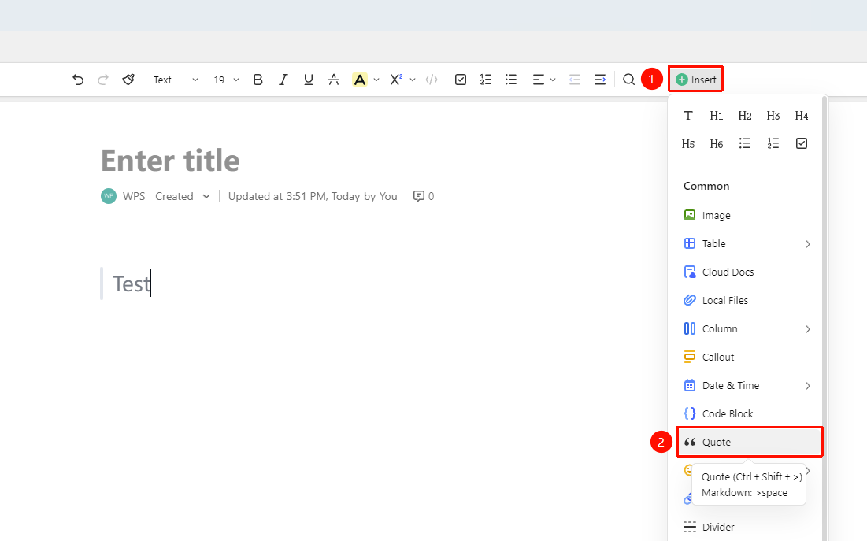Open superscript options dropdown arrow

pos(413,80)
